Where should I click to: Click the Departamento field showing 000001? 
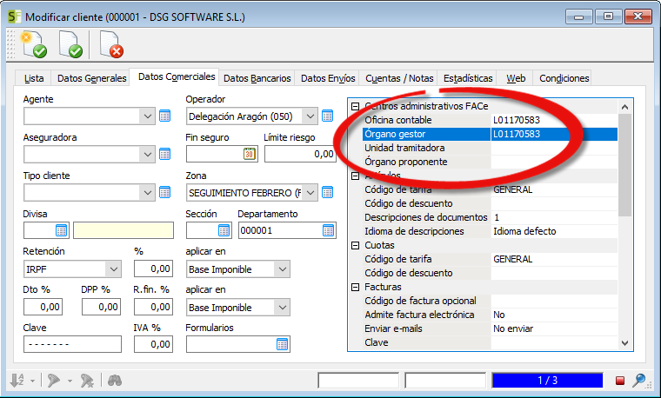tap(287, 230)
